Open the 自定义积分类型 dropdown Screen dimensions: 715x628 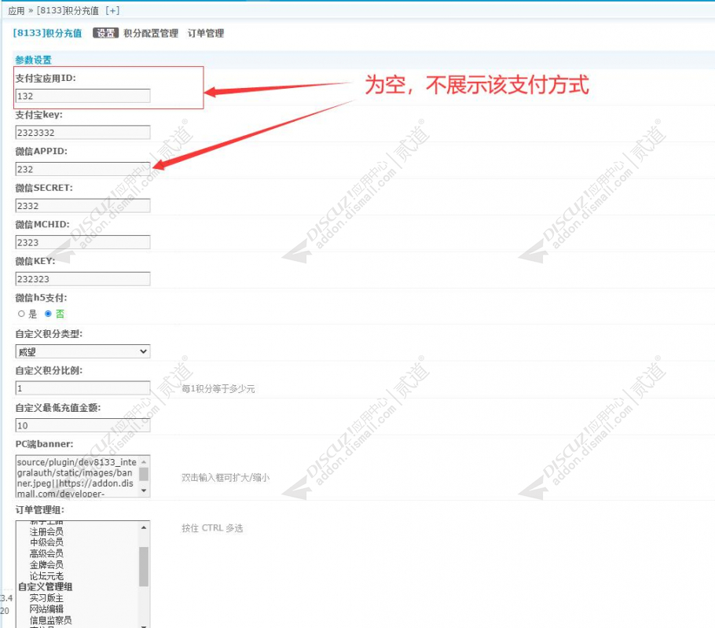pyautogui.click(x=82, y=351)
